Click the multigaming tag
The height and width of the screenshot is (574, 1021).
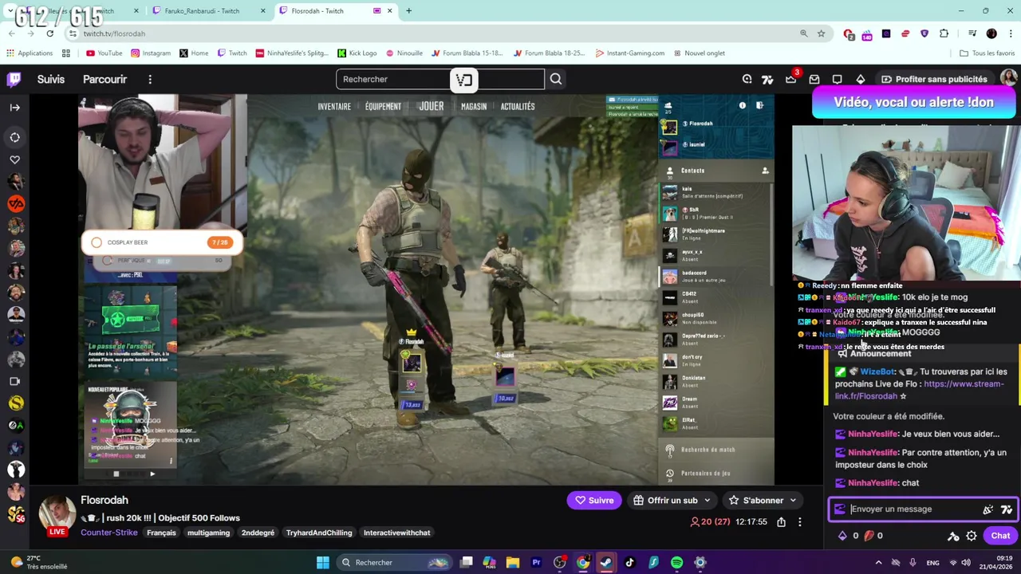pos(208,533)
